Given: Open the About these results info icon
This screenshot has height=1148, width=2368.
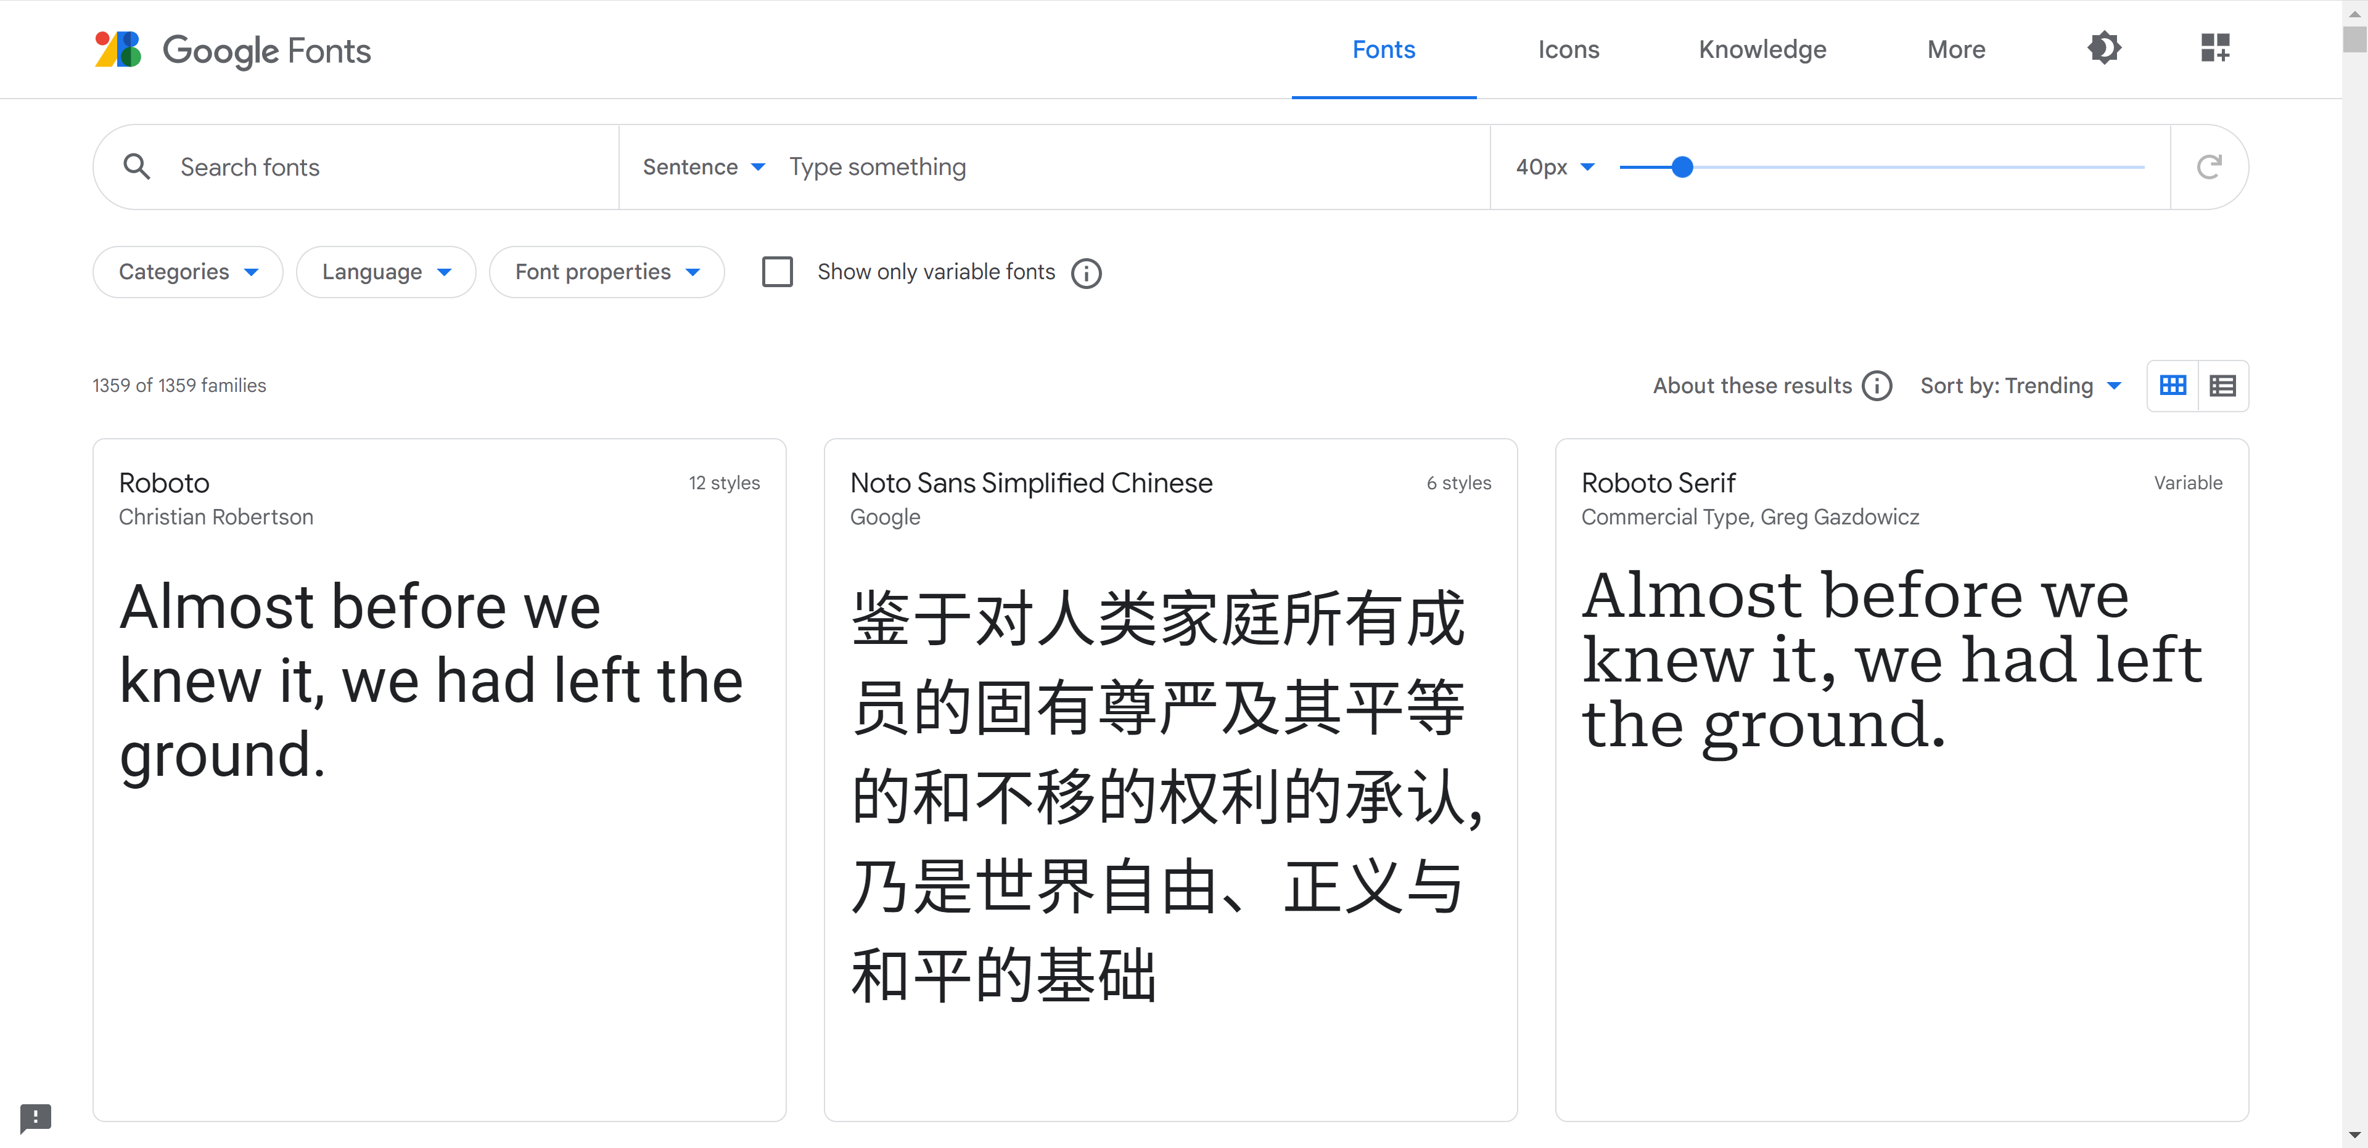Looking at the screenshot, I should point(1877,386).
